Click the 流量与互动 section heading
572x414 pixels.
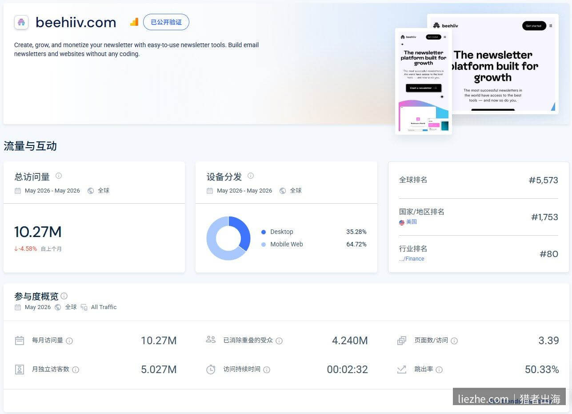tap(30, 146)
